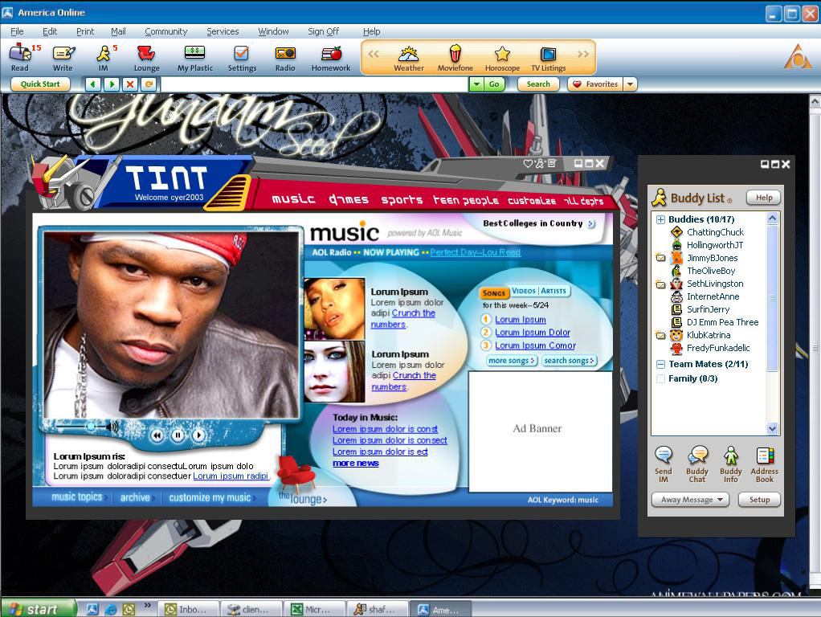Click the Send IM icon
The height and width of the screenshot is (617, 821).
pyautogui.click(x=664, y=464)
